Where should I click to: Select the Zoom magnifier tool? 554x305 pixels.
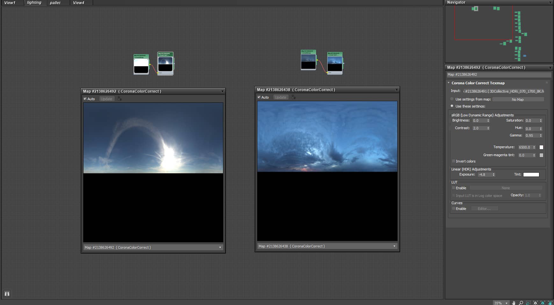click(521, 303)
